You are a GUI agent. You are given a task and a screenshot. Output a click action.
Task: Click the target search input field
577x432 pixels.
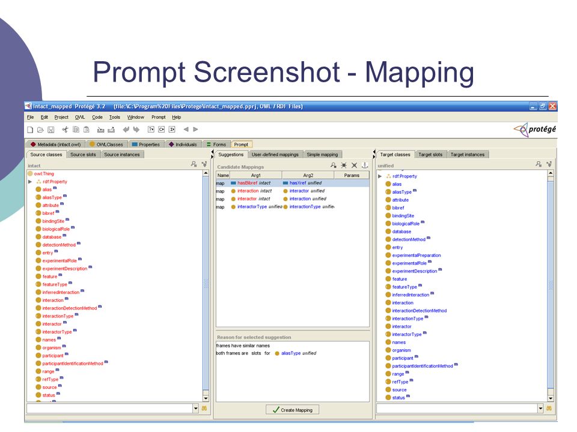[x=457, y=408]
